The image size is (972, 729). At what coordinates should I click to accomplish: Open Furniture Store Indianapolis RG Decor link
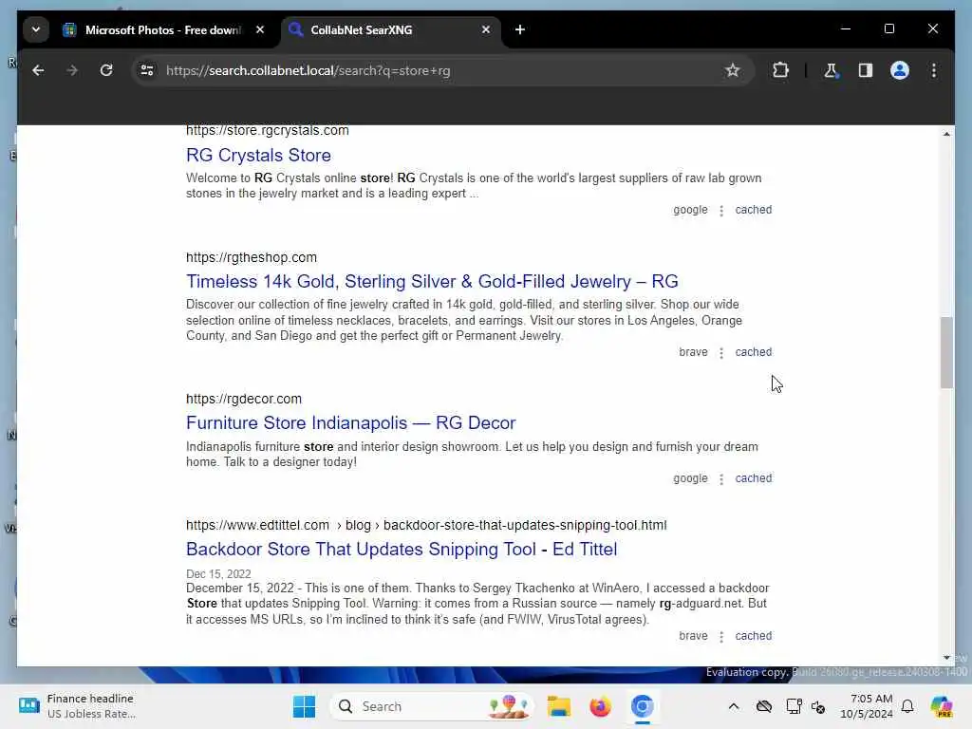351,422
